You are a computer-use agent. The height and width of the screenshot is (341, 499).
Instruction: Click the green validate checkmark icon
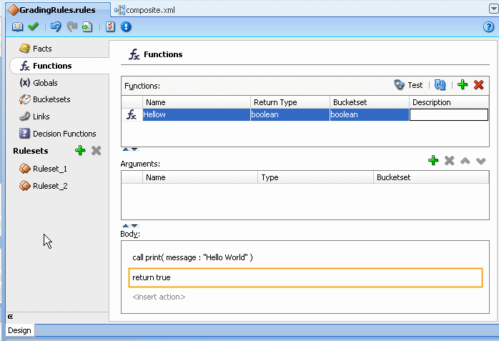pyautogui.click(x=33, y=26)
